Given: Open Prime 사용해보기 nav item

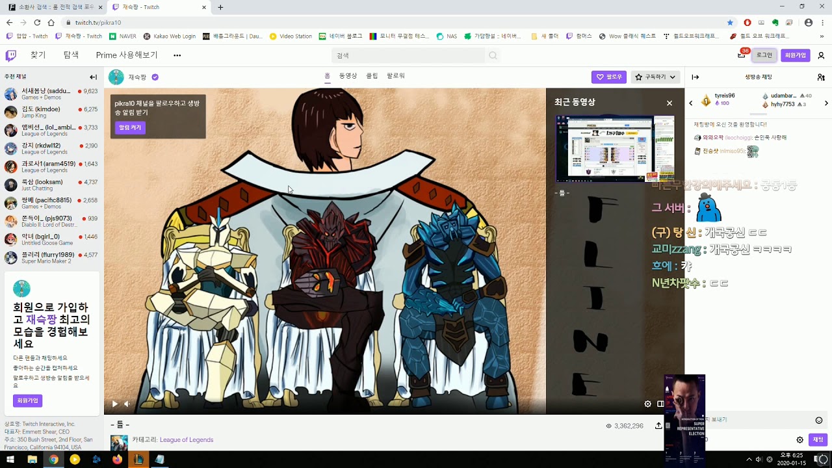Looking at the screenshot, I should click(x=127, y=55).
